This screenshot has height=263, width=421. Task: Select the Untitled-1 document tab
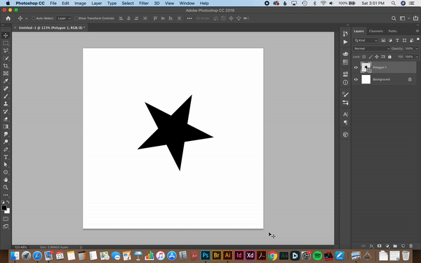coord(51,27)
